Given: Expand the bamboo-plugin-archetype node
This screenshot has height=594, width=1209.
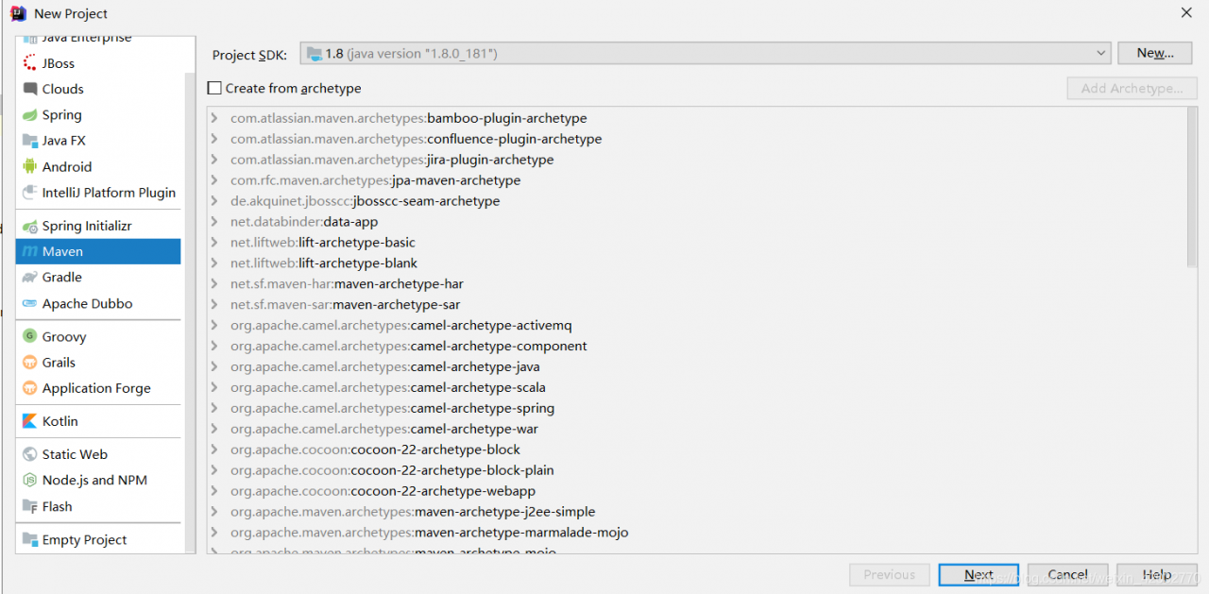Looking at the screenshot, I should (215, 118).
